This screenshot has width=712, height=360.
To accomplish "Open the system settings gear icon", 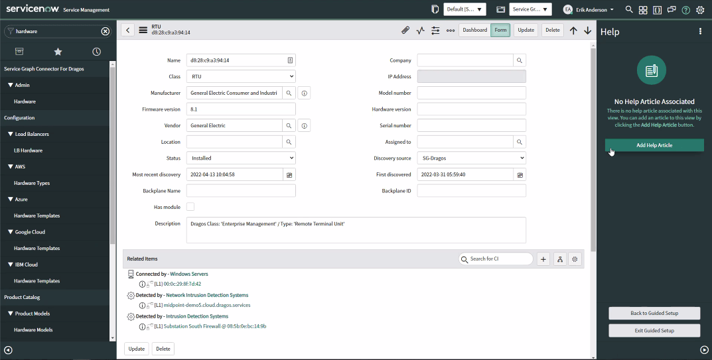I will click(x=700, y=10).
